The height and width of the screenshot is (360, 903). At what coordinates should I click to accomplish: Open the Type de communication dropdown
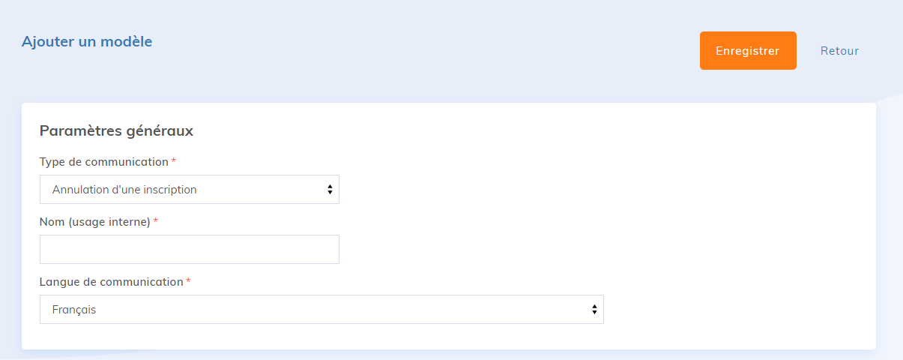coord(189,190)
